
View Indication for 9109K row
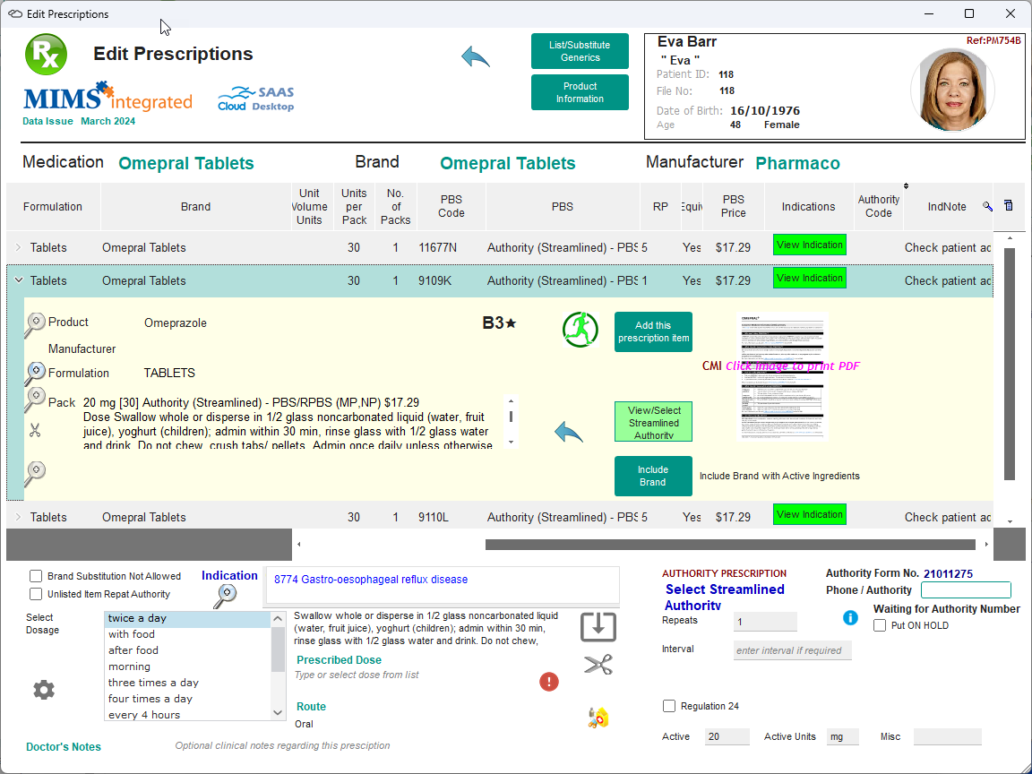click(810, 278)
